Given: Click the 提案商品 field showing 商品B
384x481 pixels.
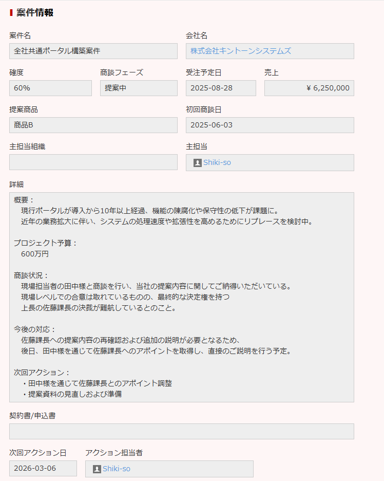Looking at the screenshot, I should coord(93,125).
